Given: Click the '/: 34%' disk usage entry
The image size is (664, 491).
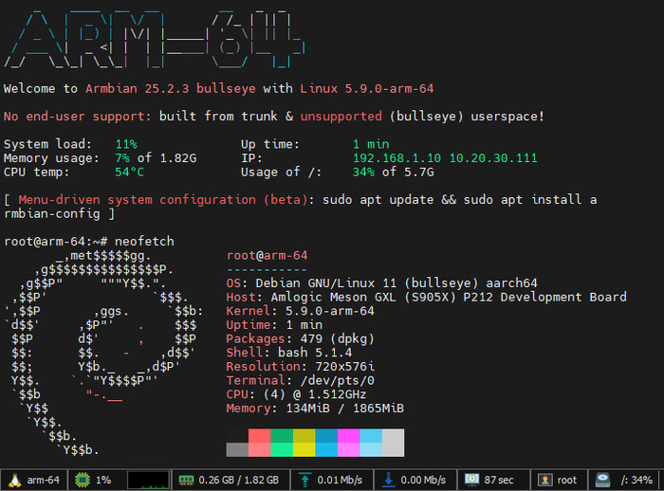Looking at the screenshot, I should coord(636,480).
